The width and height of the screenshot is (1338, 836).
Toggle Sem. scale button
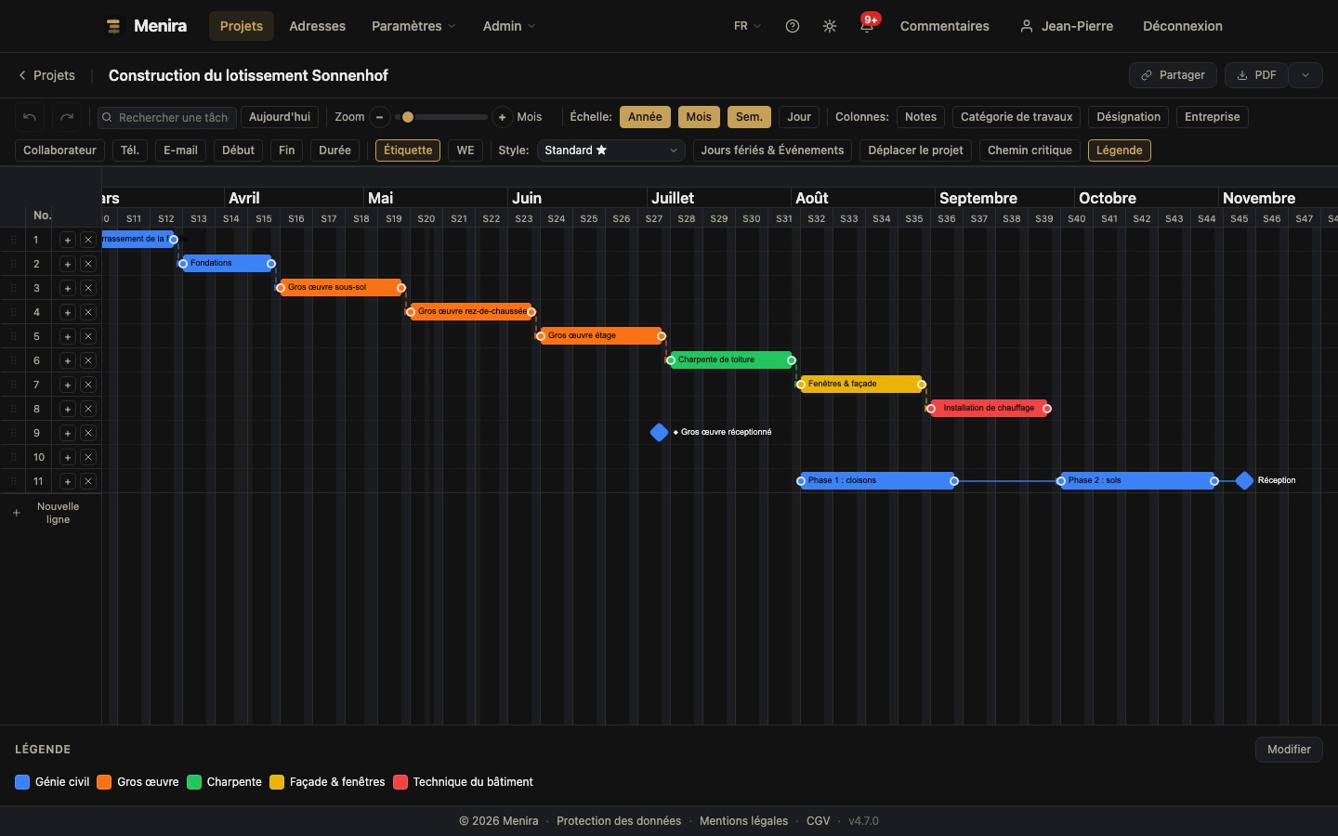[x=749, y=117]
